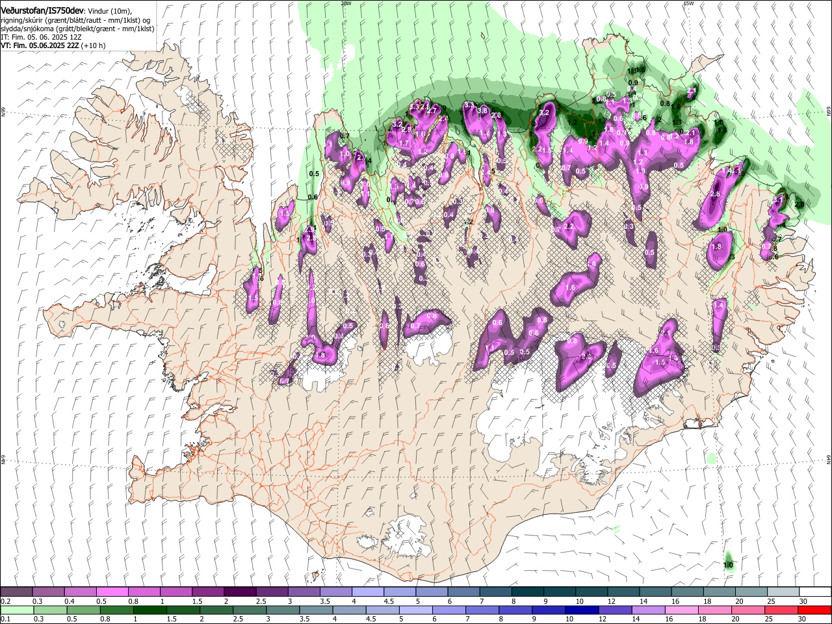The height and width of the screenshot is (624, 832).
Task: Click the '1.0' value over the sea southeast of Iceland
Action: (x=728, y=565)
